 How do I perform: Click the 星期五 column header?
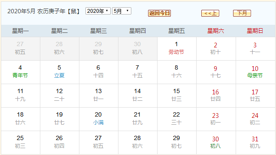177,31
